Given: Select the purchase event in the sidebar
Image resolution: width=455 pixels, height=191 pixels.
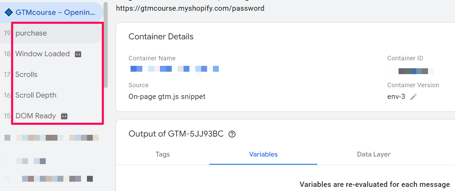Looking at the screenshot, I should (31, 33).
